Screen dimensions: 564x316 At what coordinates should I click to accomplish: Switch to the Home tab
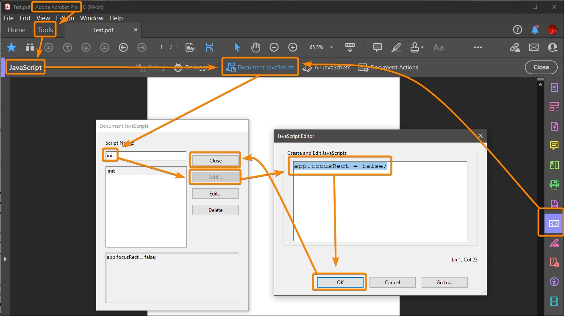[17, 30]
